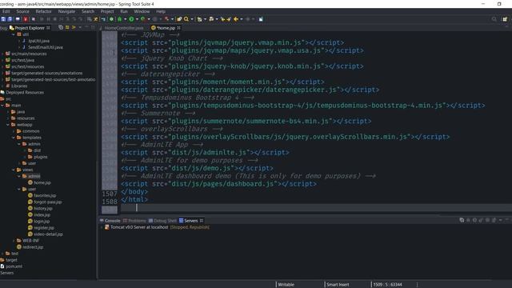The width and height of the screenshot is (512, 288).
Task: Click the closing </html> tag line
Action: click(134, 199)
